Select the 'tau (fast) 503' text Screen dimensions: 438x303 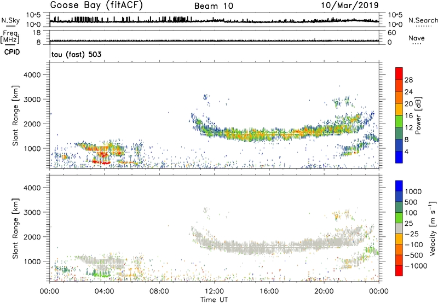tap(77, 54)
